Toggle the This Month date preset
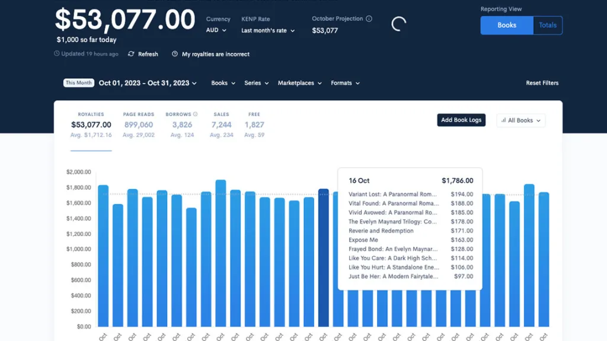607x341 pixels. coord(79,83)
